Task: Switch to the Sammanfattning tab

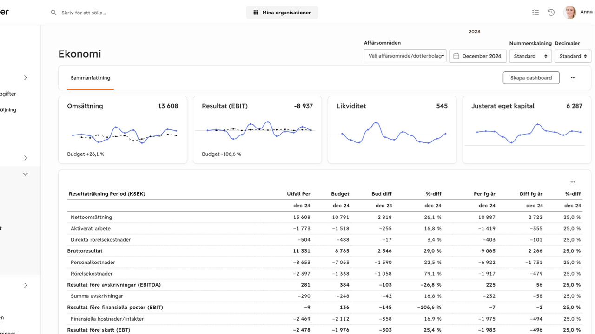Action: (90, 78)
